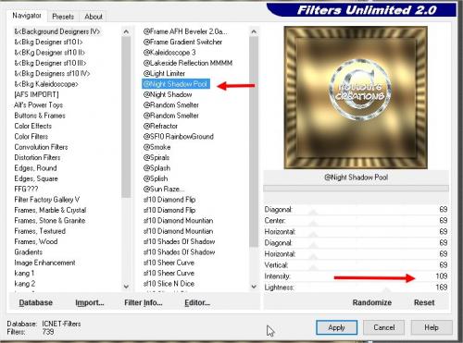Select &<Bkg Designer sf10 III> category
Screen dimensions: 463x343
click(50, 63)
